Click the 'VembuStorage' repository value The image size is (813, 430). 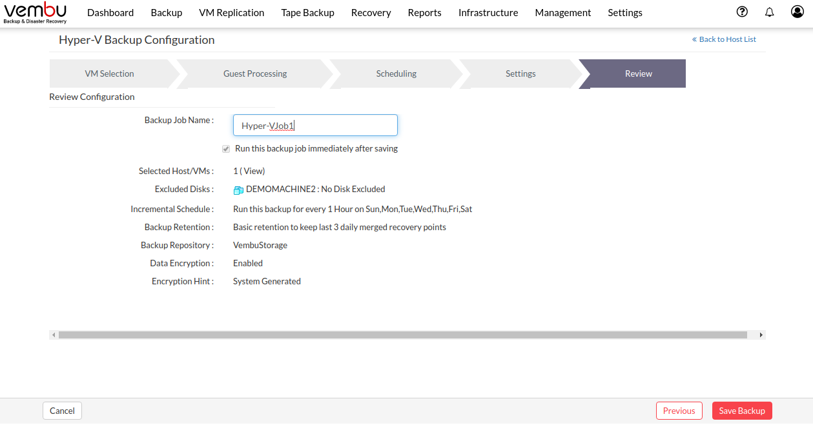pos(260,245)
